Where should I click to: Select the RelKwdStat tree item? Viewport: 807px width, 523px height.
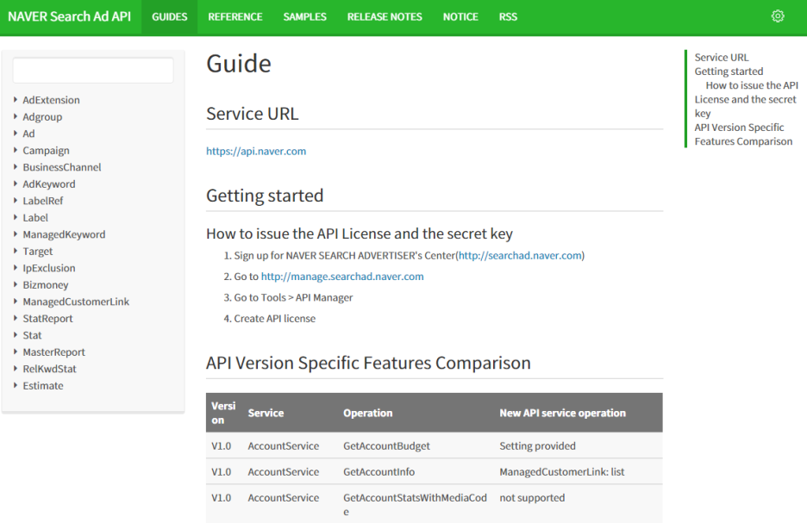click(49, 369)
